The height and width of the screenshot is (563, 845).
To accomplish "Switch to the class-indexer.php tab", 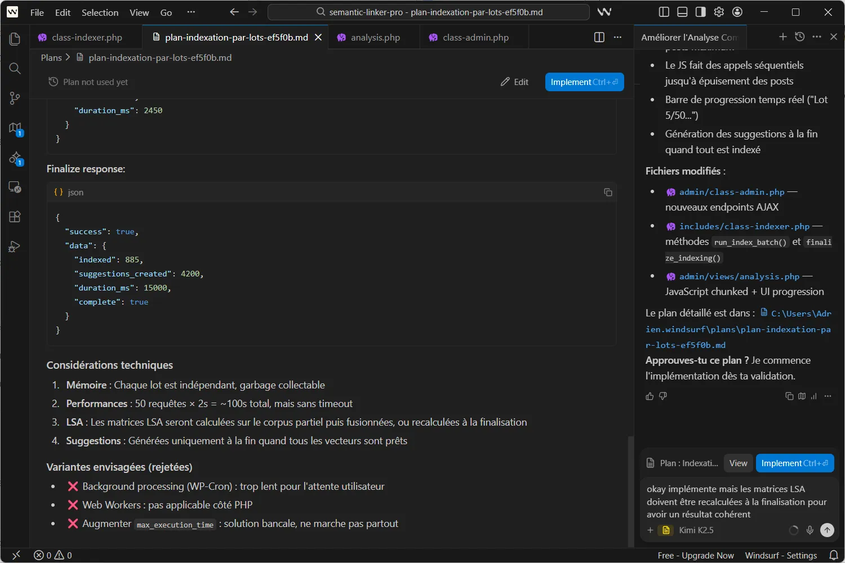I will 87,37.
